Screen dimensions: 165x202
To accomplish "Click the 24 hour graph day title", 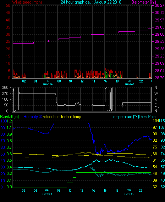I will [x=91, y=2].
